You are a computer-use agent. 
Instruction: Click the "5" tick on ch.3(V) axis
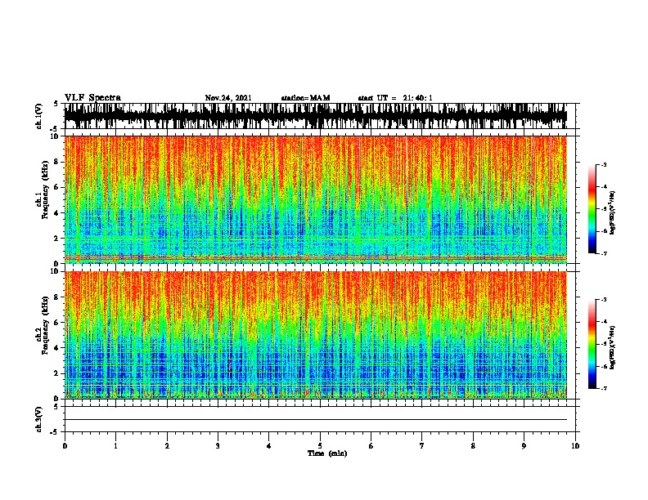(x=56, y=407)
